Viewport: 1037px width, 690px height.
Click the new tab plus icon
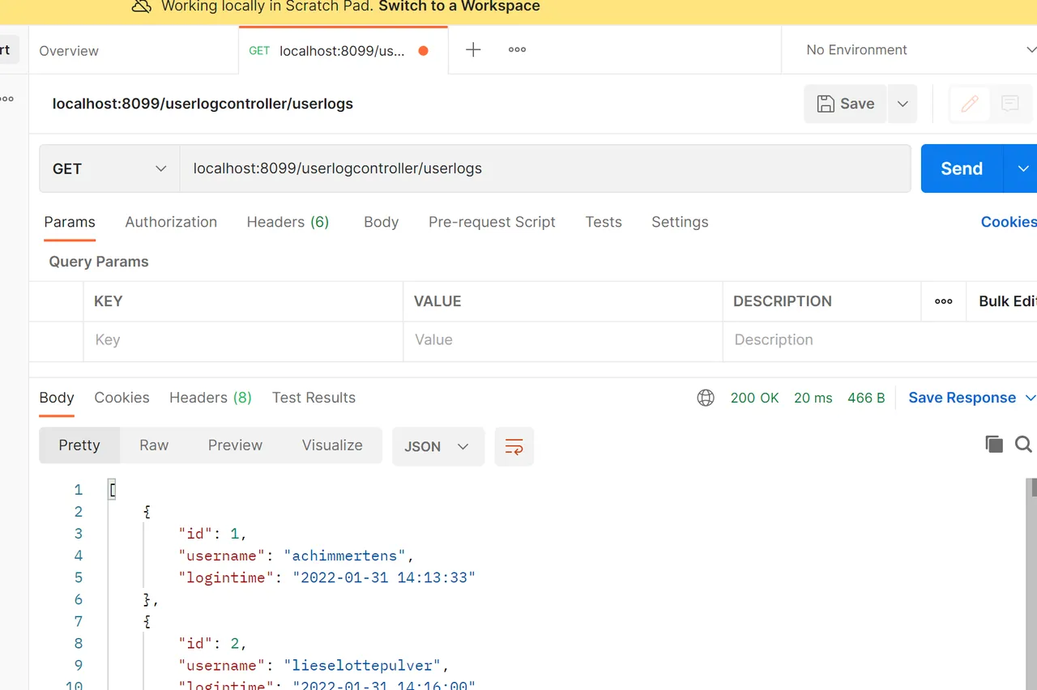[473, 49]
